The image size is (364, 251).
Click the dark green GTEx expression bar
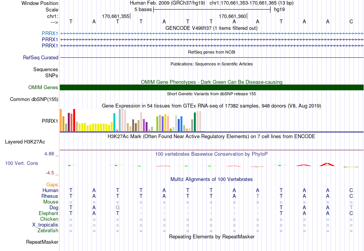coord(195,122)
